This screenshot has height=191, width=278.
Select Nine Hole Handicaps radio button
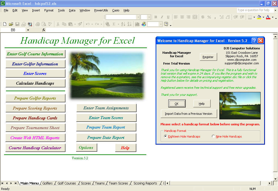[x=213, y=136]
